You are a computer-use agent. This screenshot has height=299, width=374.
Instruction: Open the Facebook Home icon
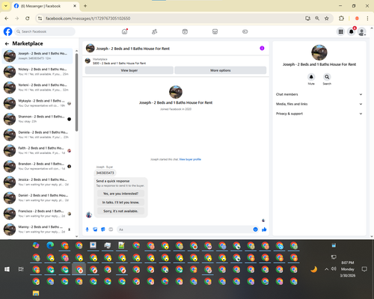click(124, 31)
